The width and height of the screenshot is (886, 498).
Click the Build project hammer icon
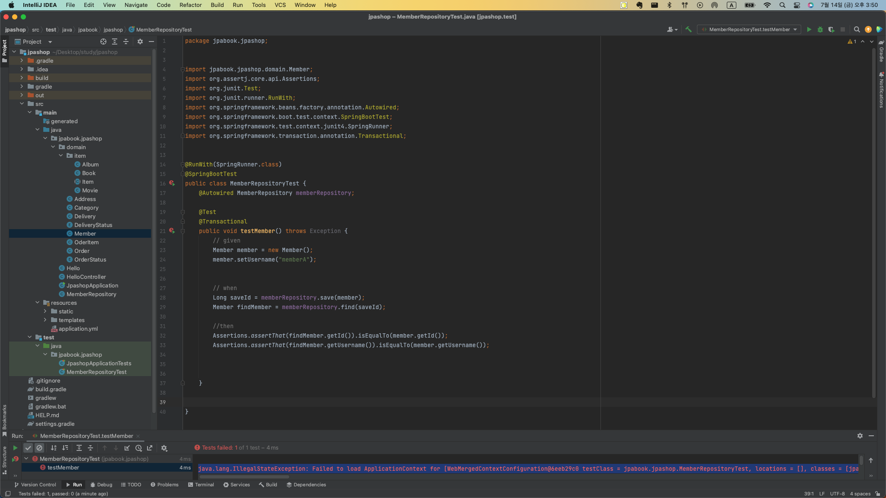[688, 29]
